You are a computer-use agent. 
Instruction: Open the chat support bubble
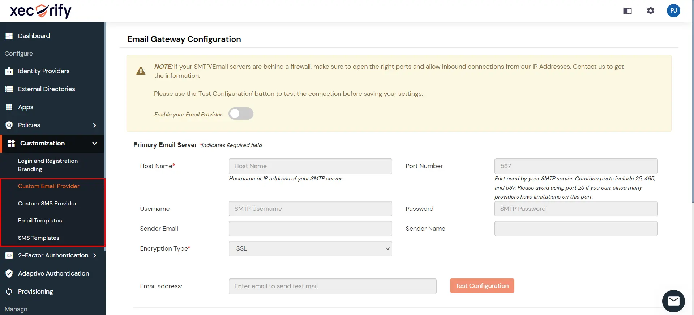click(673, 301)
